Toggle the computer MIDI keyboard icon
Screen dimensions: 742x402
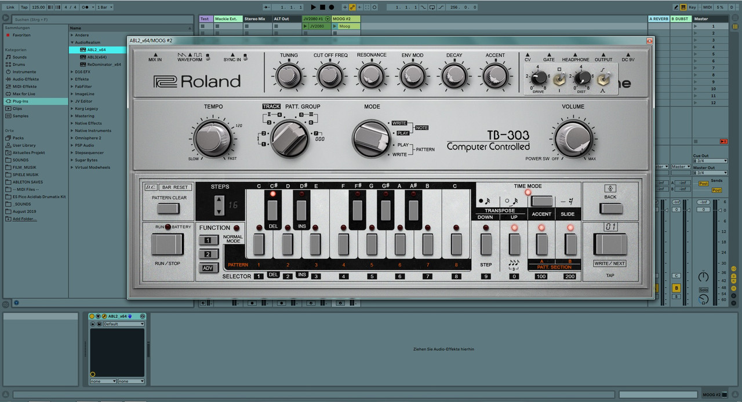point(683,7)
